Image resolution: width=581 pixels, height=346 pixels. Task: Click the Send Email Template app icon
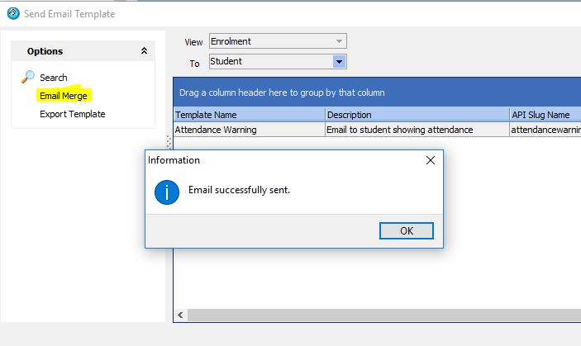click(x=13, y=13)
